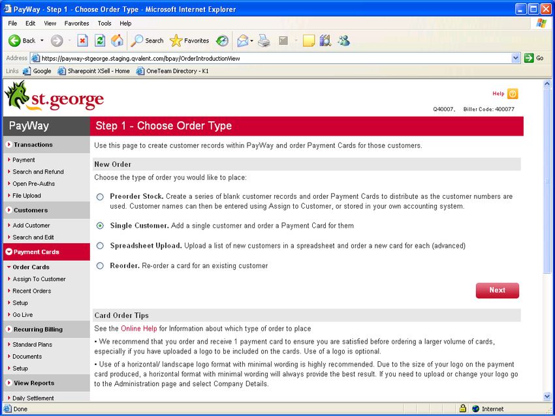555x416 pixels.
Task: Click the scrollbar down arrow
Action: pyautogui.click(x=547, y=396)
